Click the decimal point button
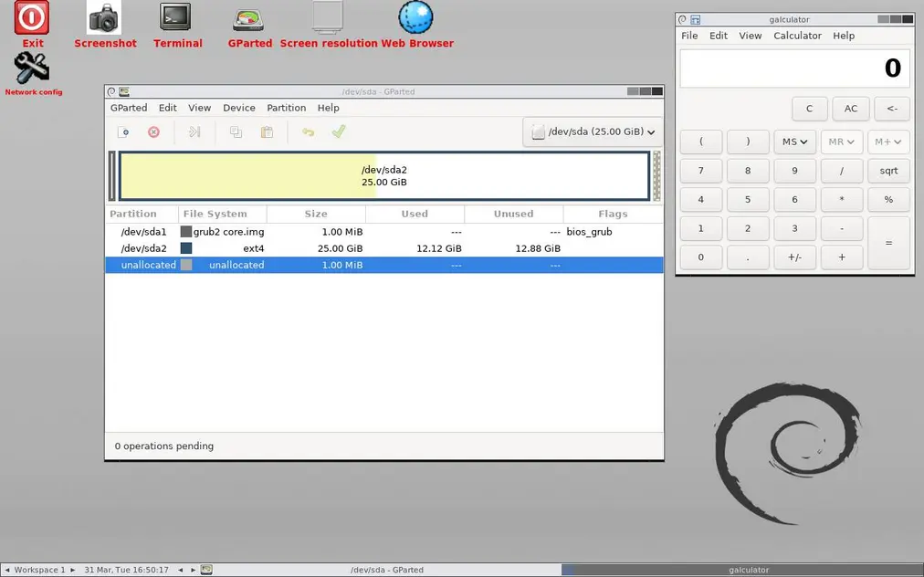Screen dimensions: 924x577 748,257
